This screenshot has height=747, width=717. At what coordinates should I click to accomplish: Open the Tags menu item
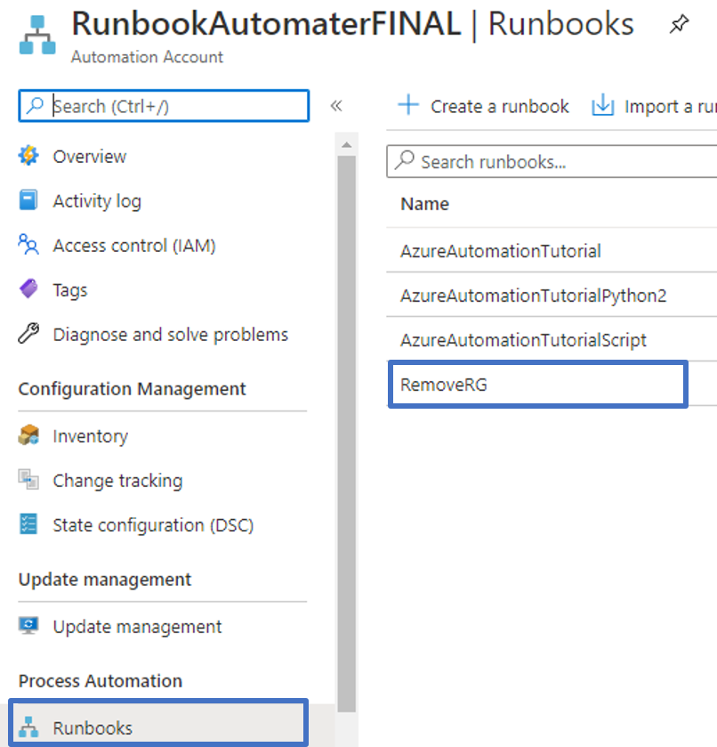[70, 290]
